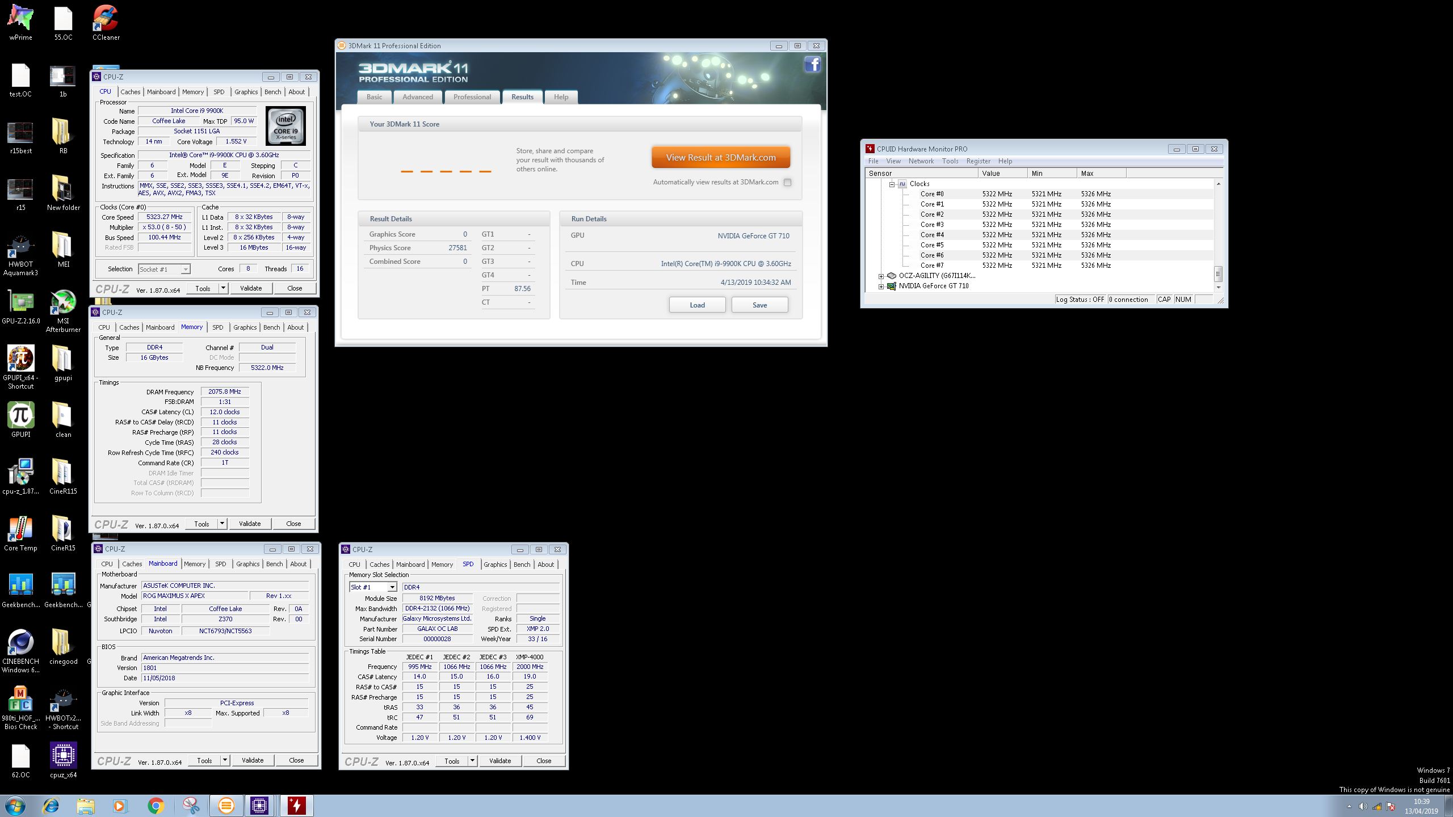The height and width of the screenshot is (817, 1453).
Task: Click Tools button in the CPU-Z CPU window
Action: (203, 288)
